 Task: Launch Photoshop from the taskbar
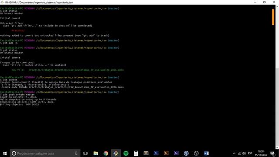coord(156,153)
